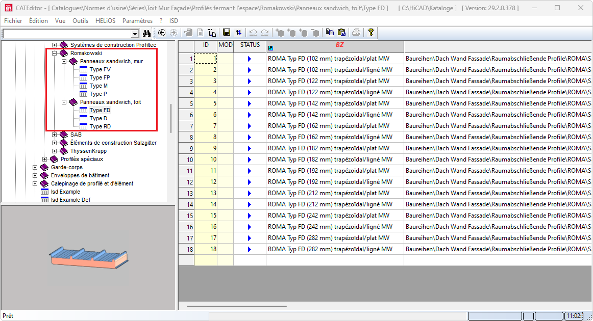
Task: Collapse Panneaux sandwich, toit node
Action: (64, 102)
